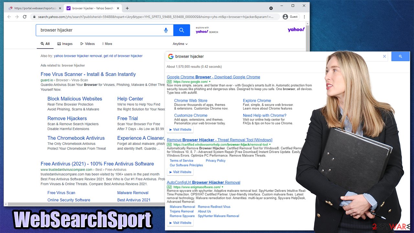
Task: Expand arrow next to windowserrorhelp URL
Action: point(269,145)
